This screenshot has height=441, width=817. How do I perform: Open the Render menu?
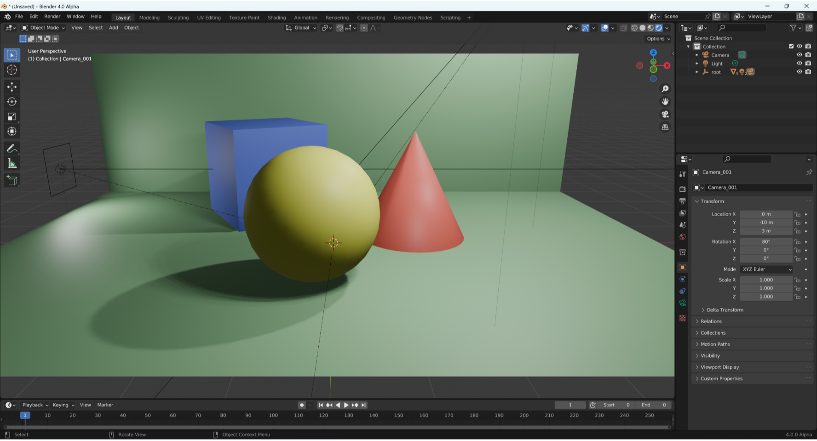tap(52, 16)
